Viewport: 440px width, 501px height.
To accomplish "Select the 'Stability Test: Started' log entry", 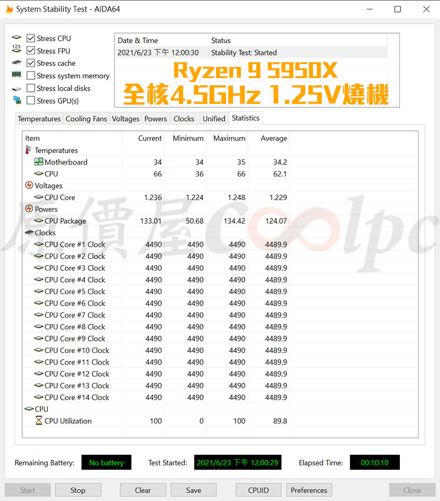I will point(251,52).
